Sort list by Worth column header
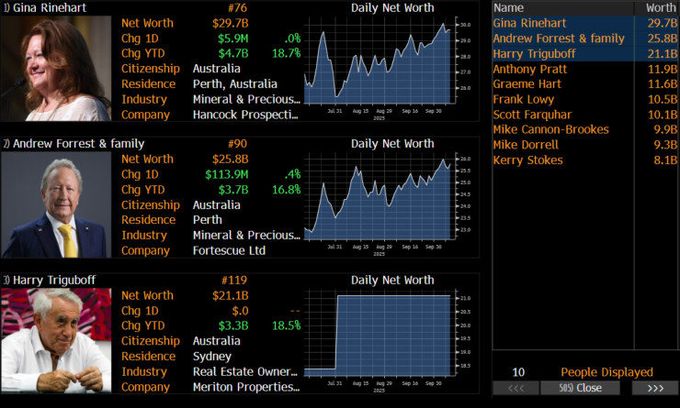 661,7
